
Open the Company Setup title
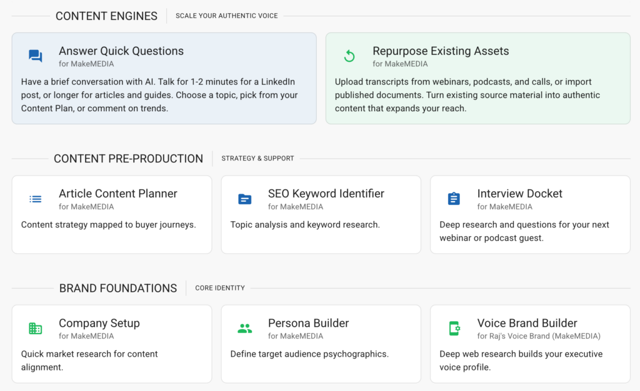[99, 324]
